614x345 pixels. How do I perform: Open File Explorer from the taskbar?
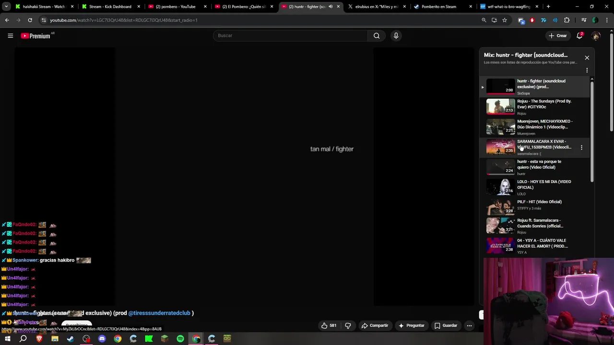pyautogui.click(x=55, y=339)
